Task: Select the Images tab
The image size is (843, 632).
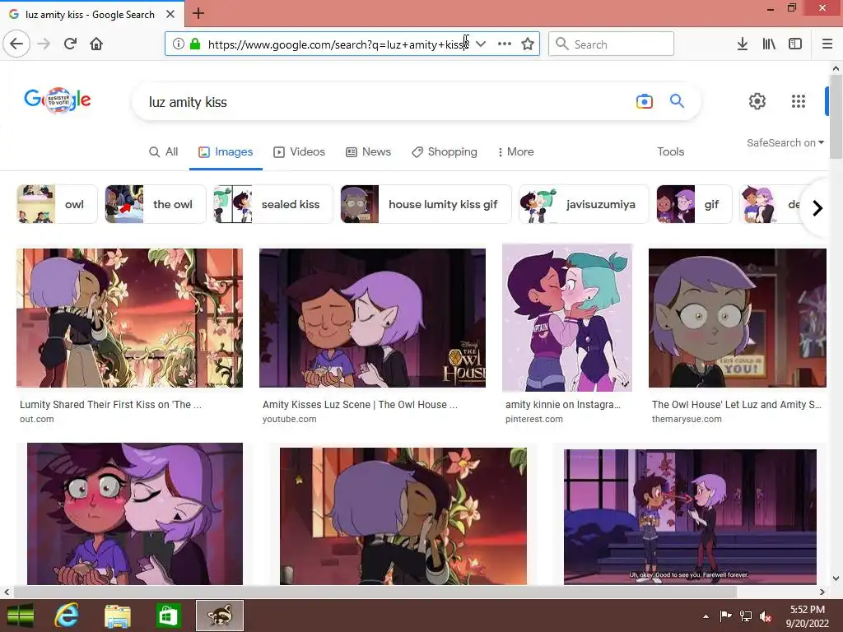Action: pyautogui.click(x=226, y=152)
